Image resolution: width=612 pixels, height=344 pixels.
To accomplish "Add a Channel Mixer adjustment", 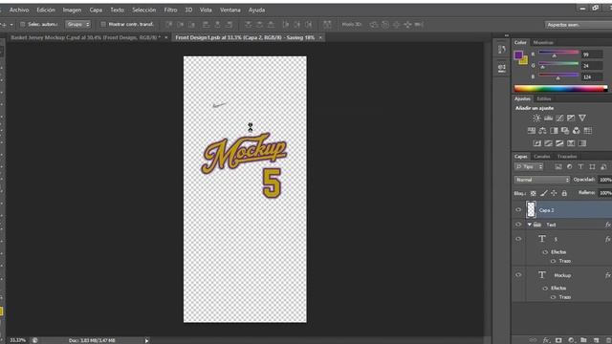I will [576, 131].
